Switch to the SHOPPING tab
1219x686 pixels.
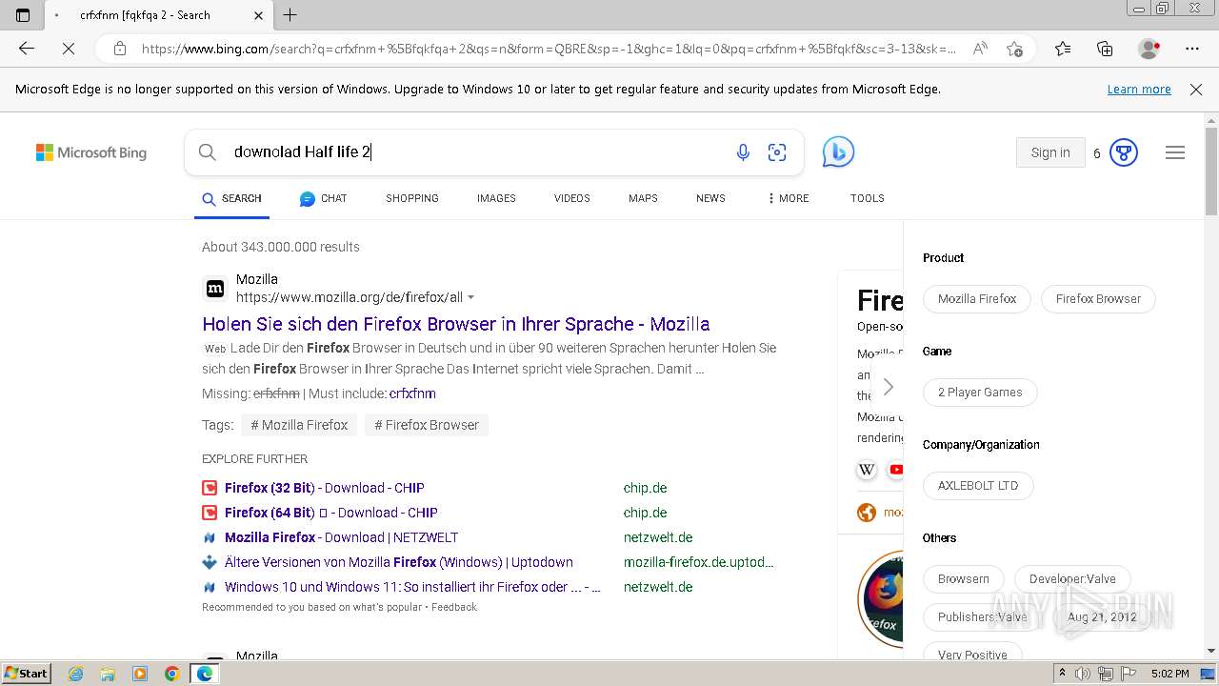tap(412, 198)
